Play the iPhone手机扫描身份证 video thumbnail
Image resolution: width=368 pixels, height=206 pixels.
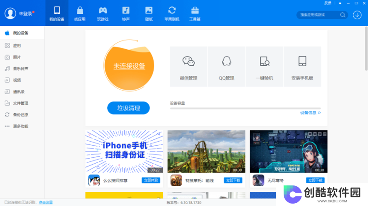[x=124, y=152]
